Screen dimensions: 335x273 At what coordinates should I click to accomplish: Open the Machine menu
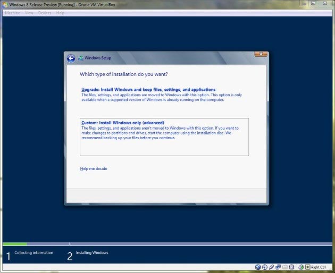12,13
